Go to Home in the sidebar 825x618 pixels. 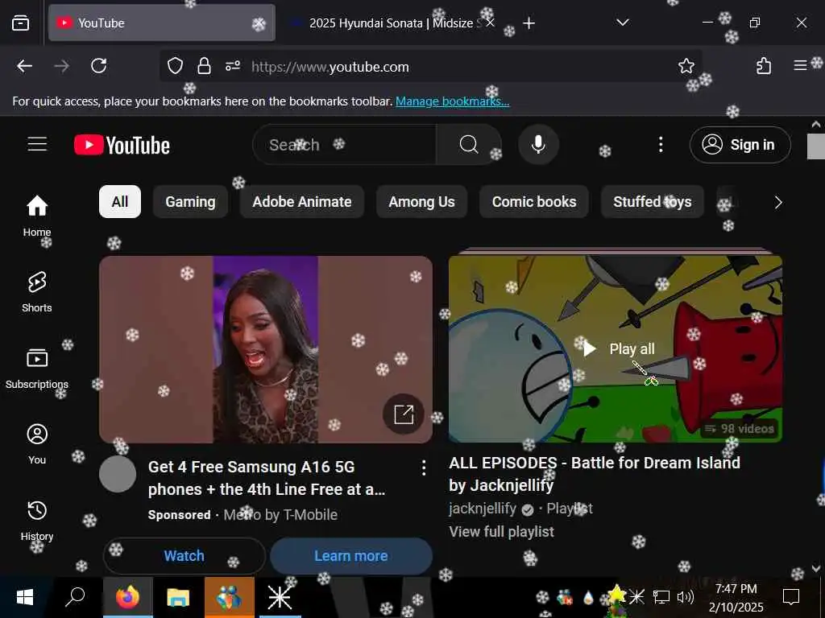coord(37,216)
